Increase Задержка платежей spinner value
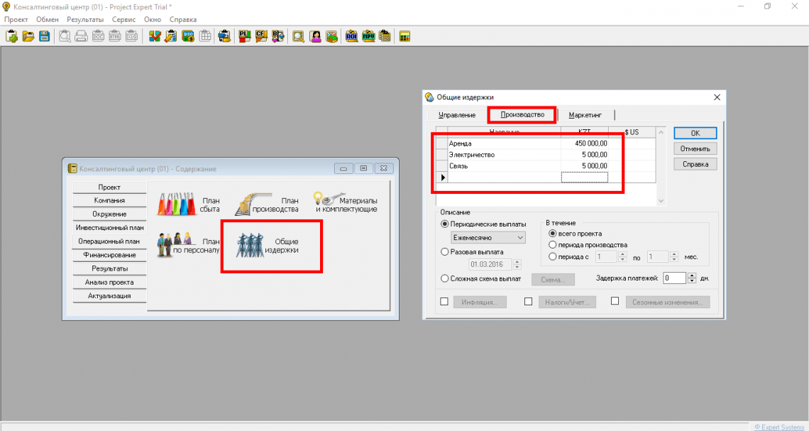The image size is (809, 431). [690, 275]
